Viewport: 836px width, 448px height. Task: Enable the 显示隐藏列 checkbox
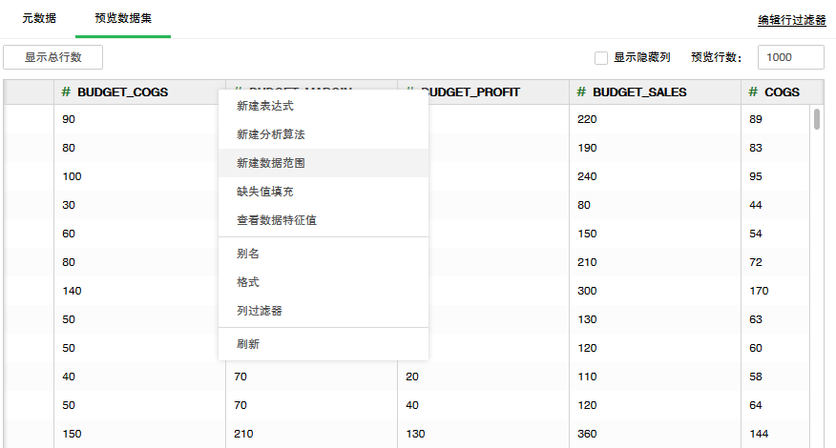pos(601,57)
